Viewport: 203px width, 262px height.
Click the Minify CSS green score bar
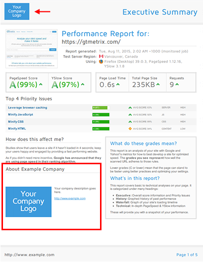(x=101, y=122)
